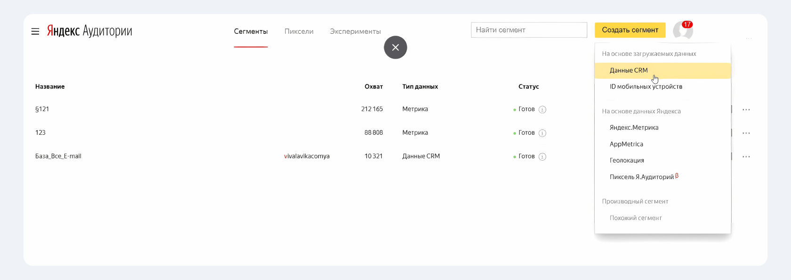Choose ID мобильных устройств option
The width and height of the screenshot is (791, 280).
pyautogui.click(x=663, y=86)
